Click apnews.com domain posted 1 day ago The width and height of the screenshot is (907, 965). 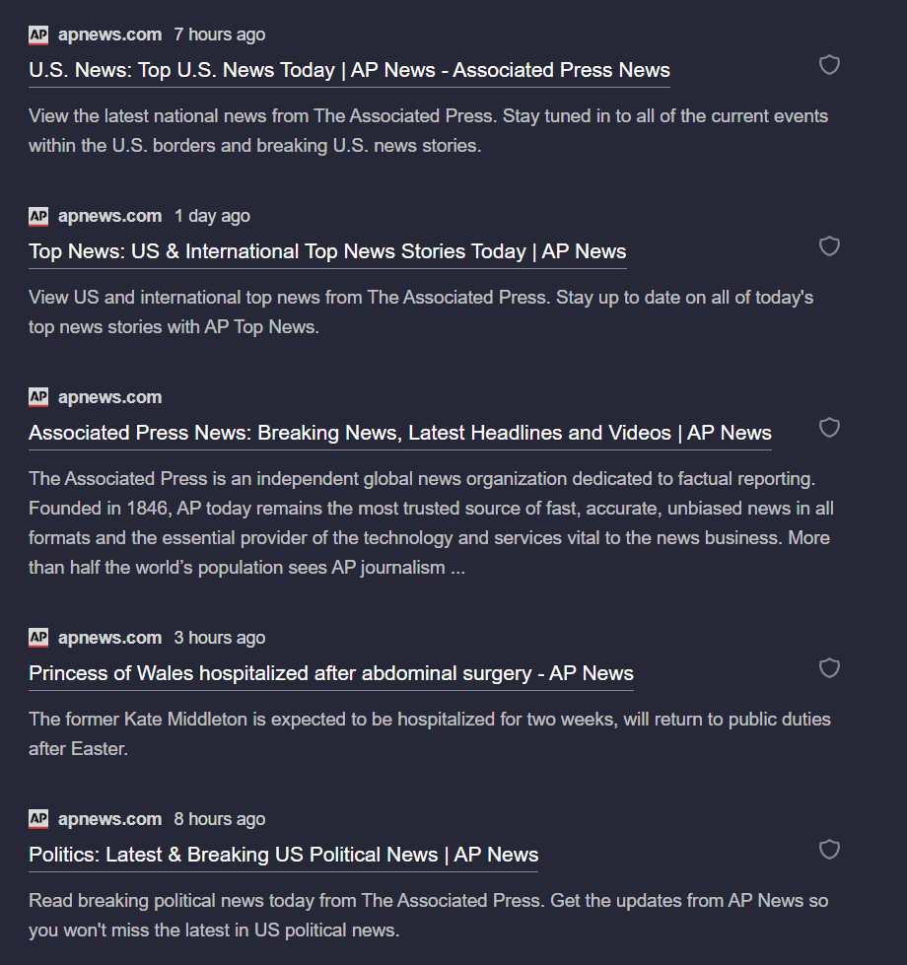109,217
